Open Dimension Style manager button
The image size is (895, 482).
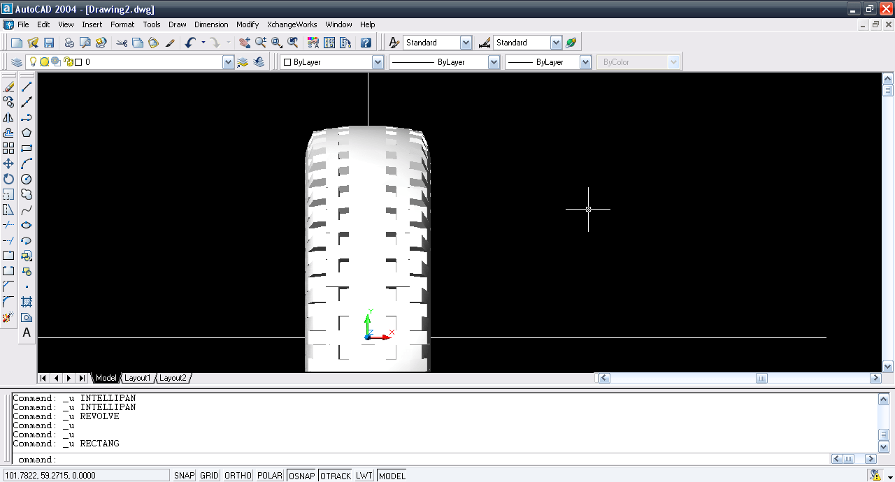tap(485, 43)
